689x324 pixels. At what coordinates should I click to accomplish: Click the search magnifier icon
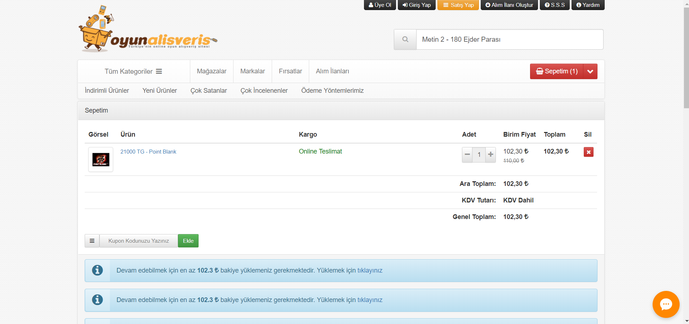coord(405,39)
